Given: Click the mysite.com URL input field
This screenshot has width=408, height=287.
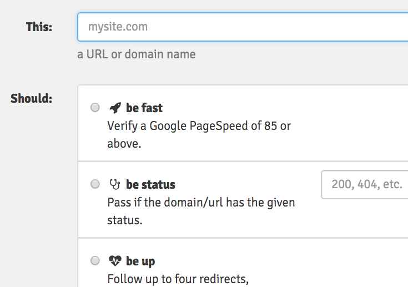Looking at the screenshot, I should [x=244, y=27].
